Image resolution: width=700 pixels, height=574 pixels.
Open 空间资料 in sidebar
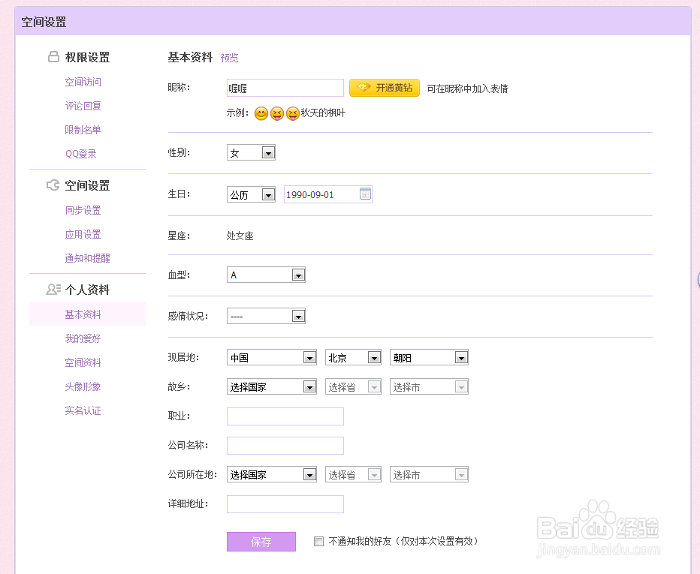[x=83, y=362]
